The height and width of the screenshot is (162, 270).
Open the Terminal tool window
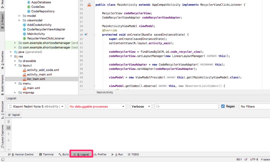(46, 154)
